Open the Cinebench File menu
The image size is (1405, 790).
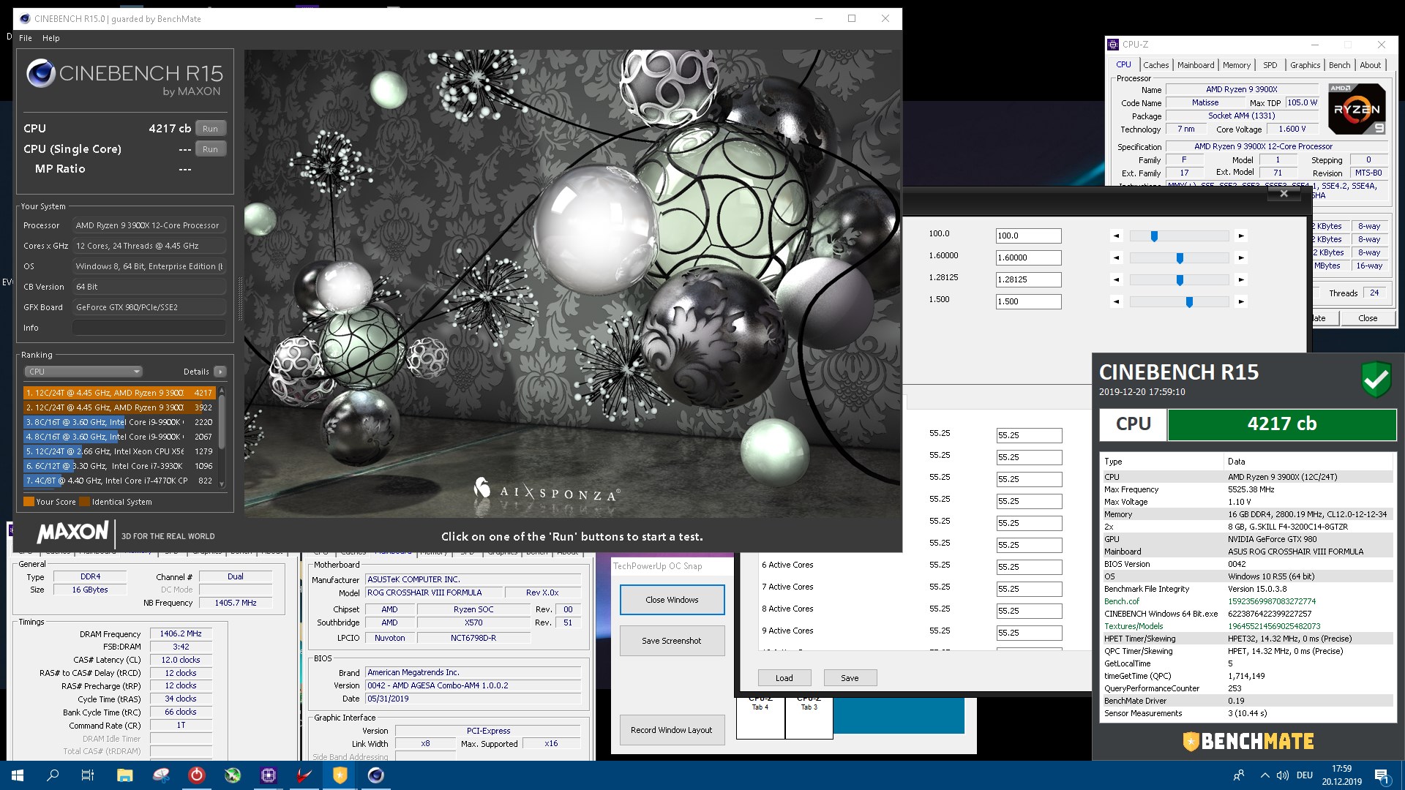point(26,38)
